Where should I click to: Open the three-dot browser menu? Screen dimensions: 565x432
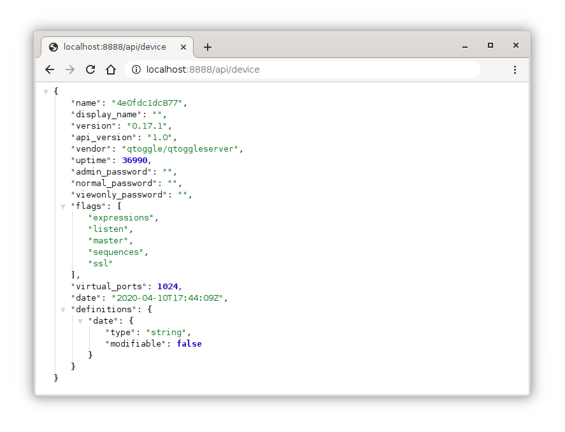[515, 69]
